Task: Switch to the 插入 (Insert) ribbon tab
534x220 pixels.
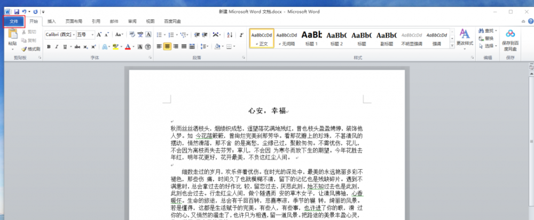Action: pos(52,21)
